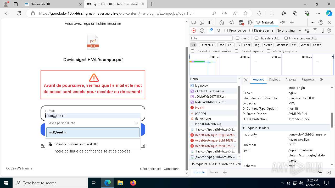335x188 pixels.
Task: Check Blocked requests checkbox
Action: click(x=237, y=51)
